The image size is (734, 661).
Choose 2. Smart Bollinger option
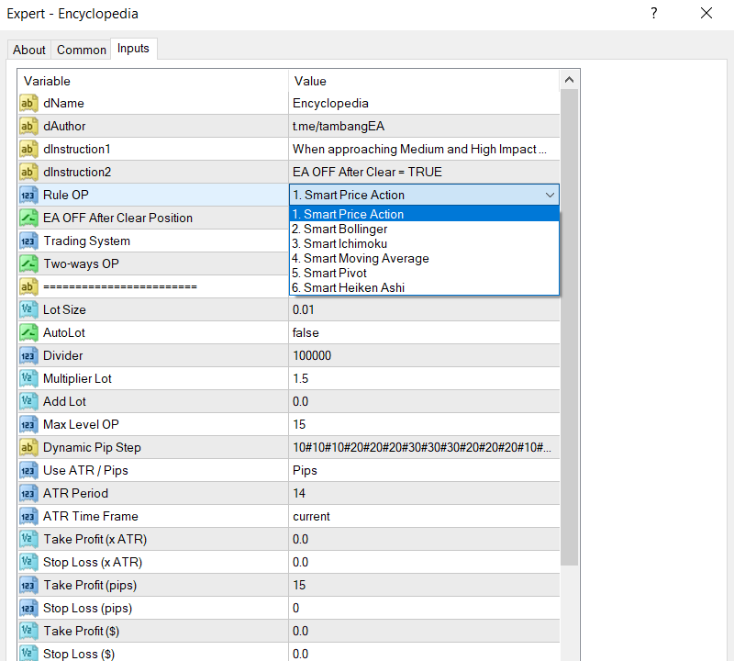[424, 230]
